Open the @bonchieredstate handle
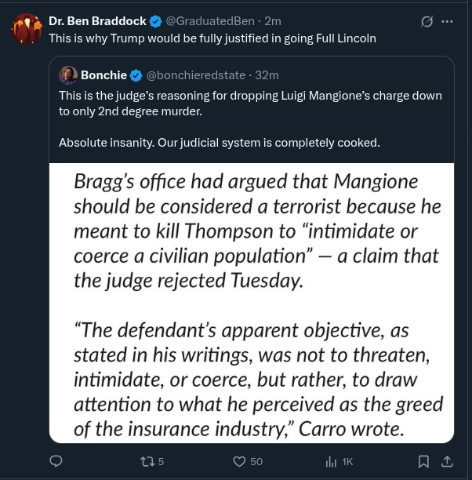Viewport: 472px width, 480px height. [196, 75]
